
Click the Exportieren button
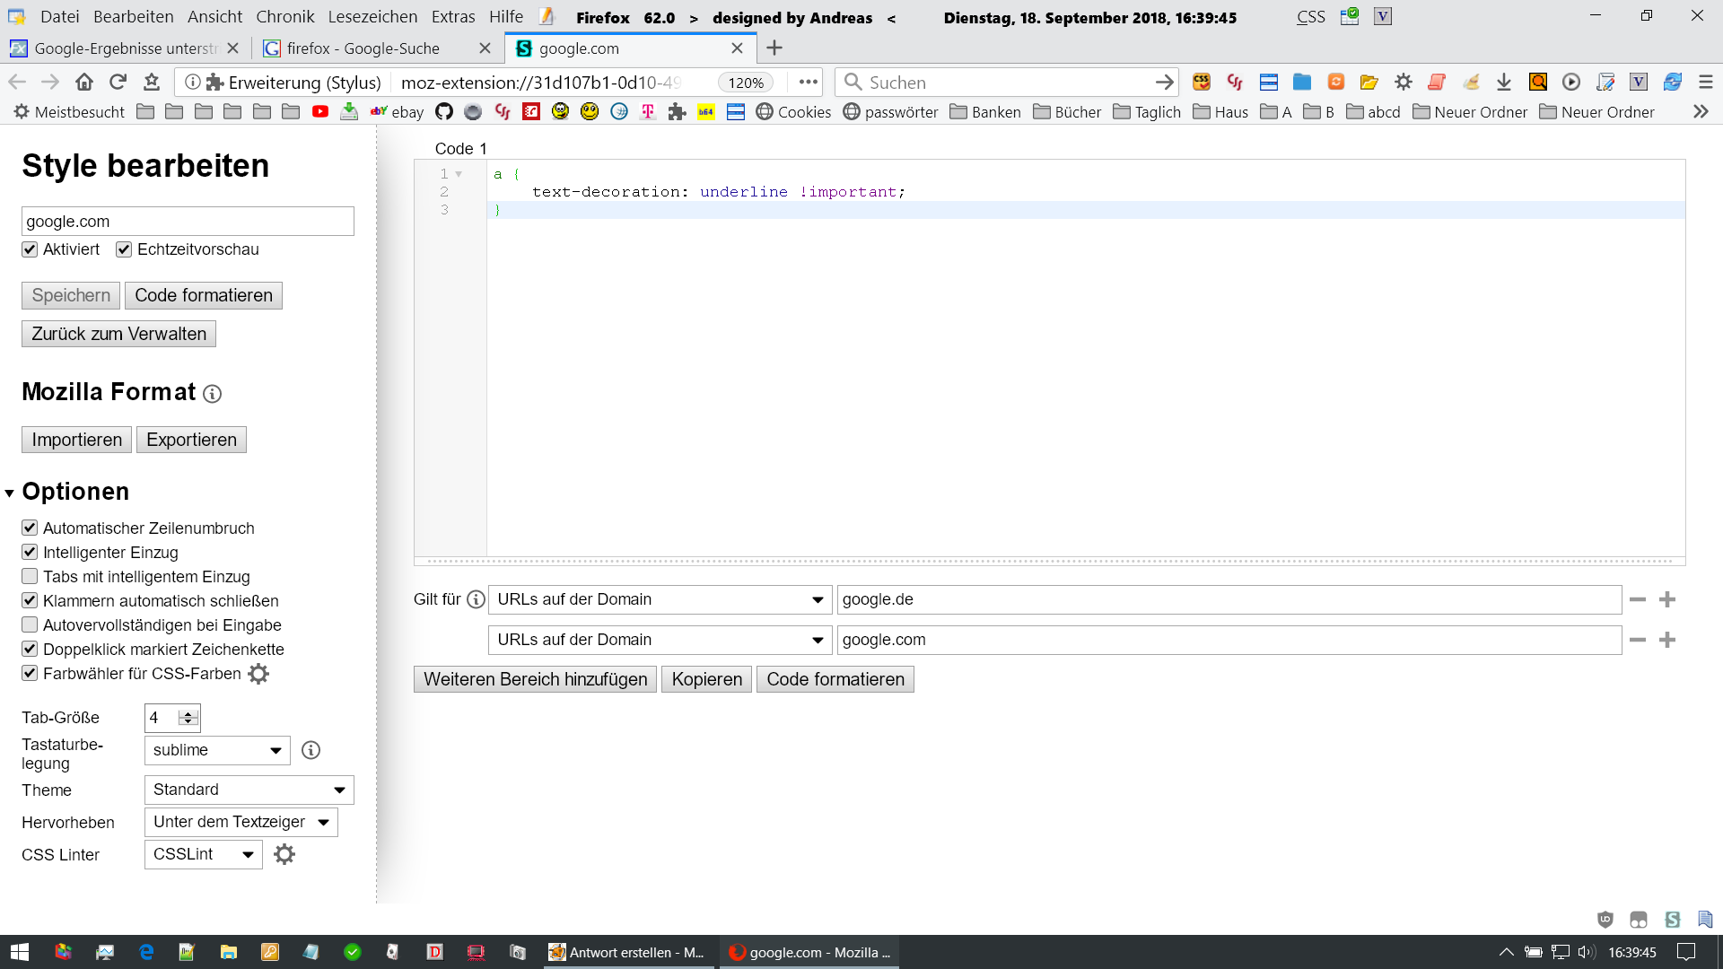coord(191,440)
